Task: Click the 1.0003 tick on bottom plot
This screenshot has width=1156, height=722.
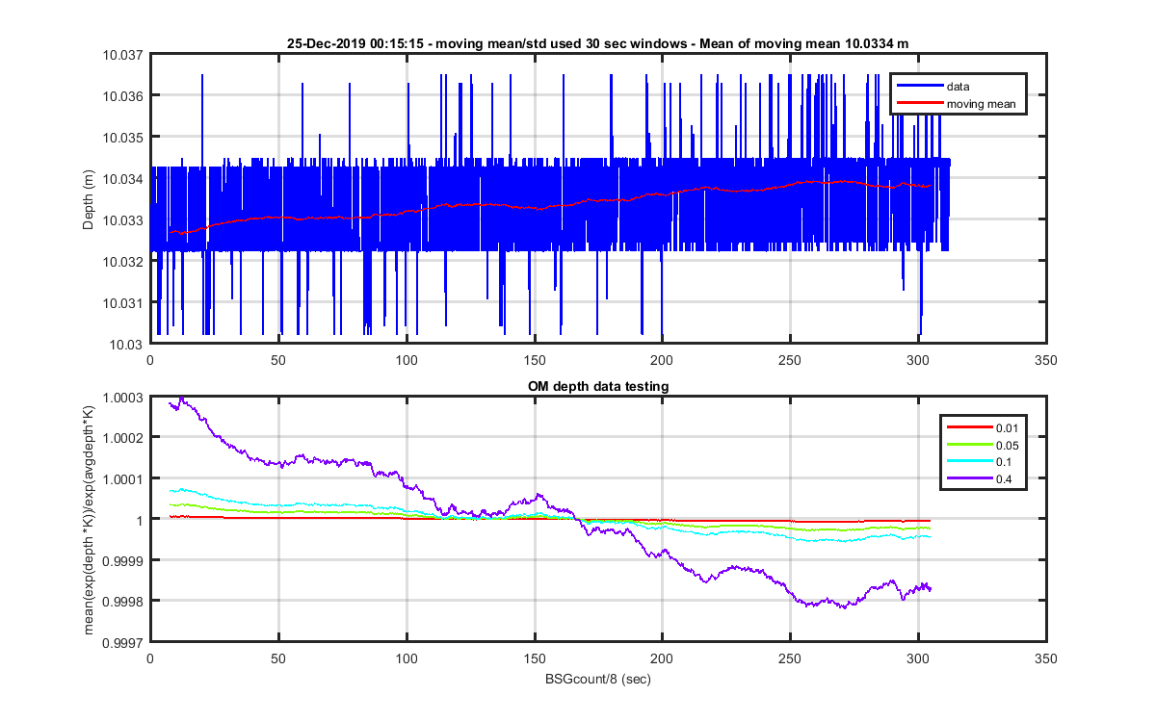Action: (122, 397)
